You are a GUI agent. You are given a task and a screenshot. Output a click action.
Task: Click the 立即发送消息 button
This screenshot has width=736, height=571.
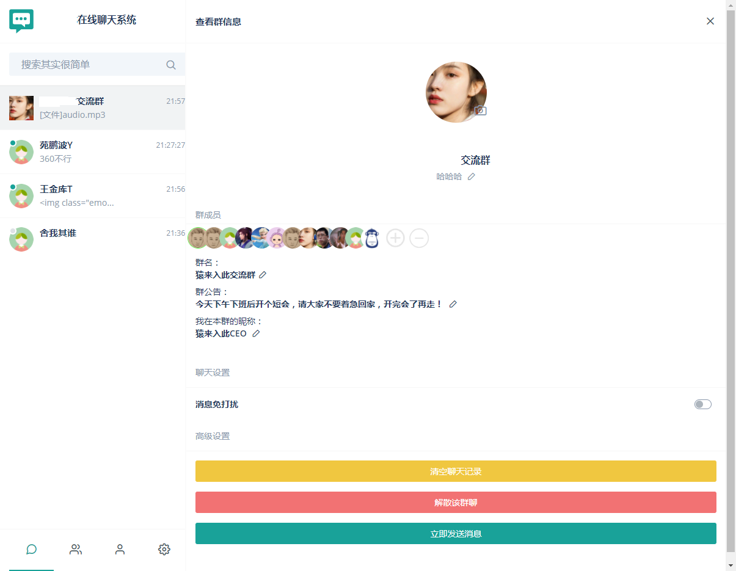[x=456, y=534]
